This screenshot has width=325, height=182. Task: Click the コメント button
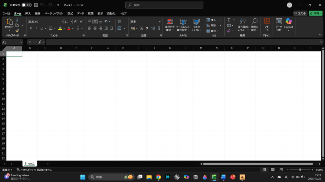tap(300, 13)
